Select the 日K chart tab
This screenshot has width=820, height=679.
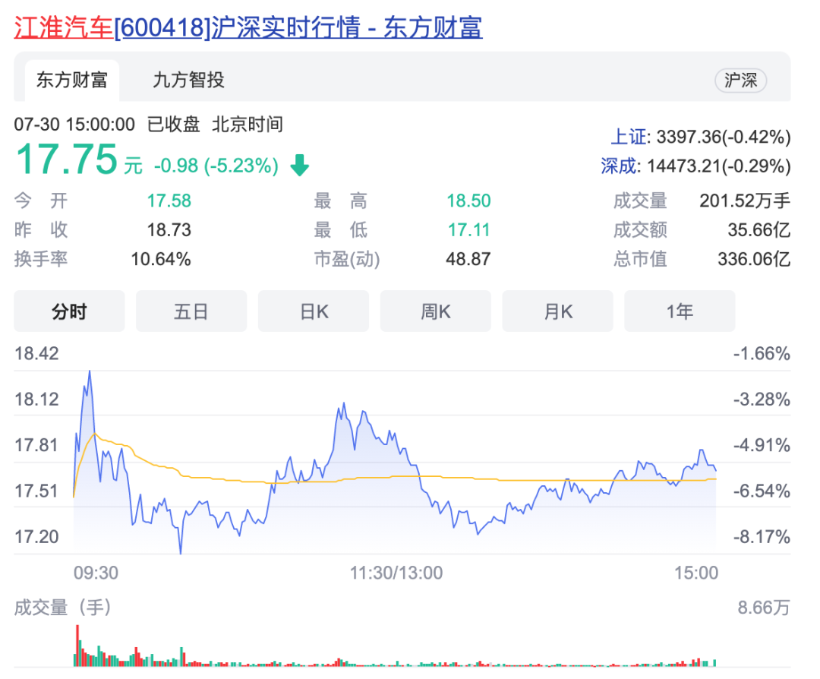pos(314,311)
